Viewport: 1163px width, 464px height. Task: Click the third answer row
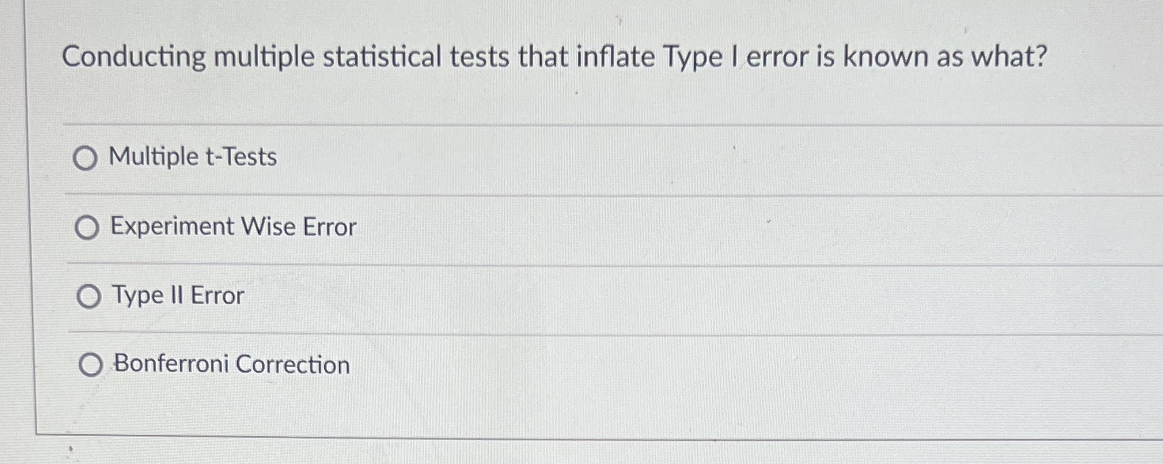476,296
